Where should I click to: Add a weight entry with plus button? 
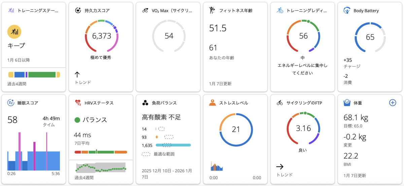point(393,103)
